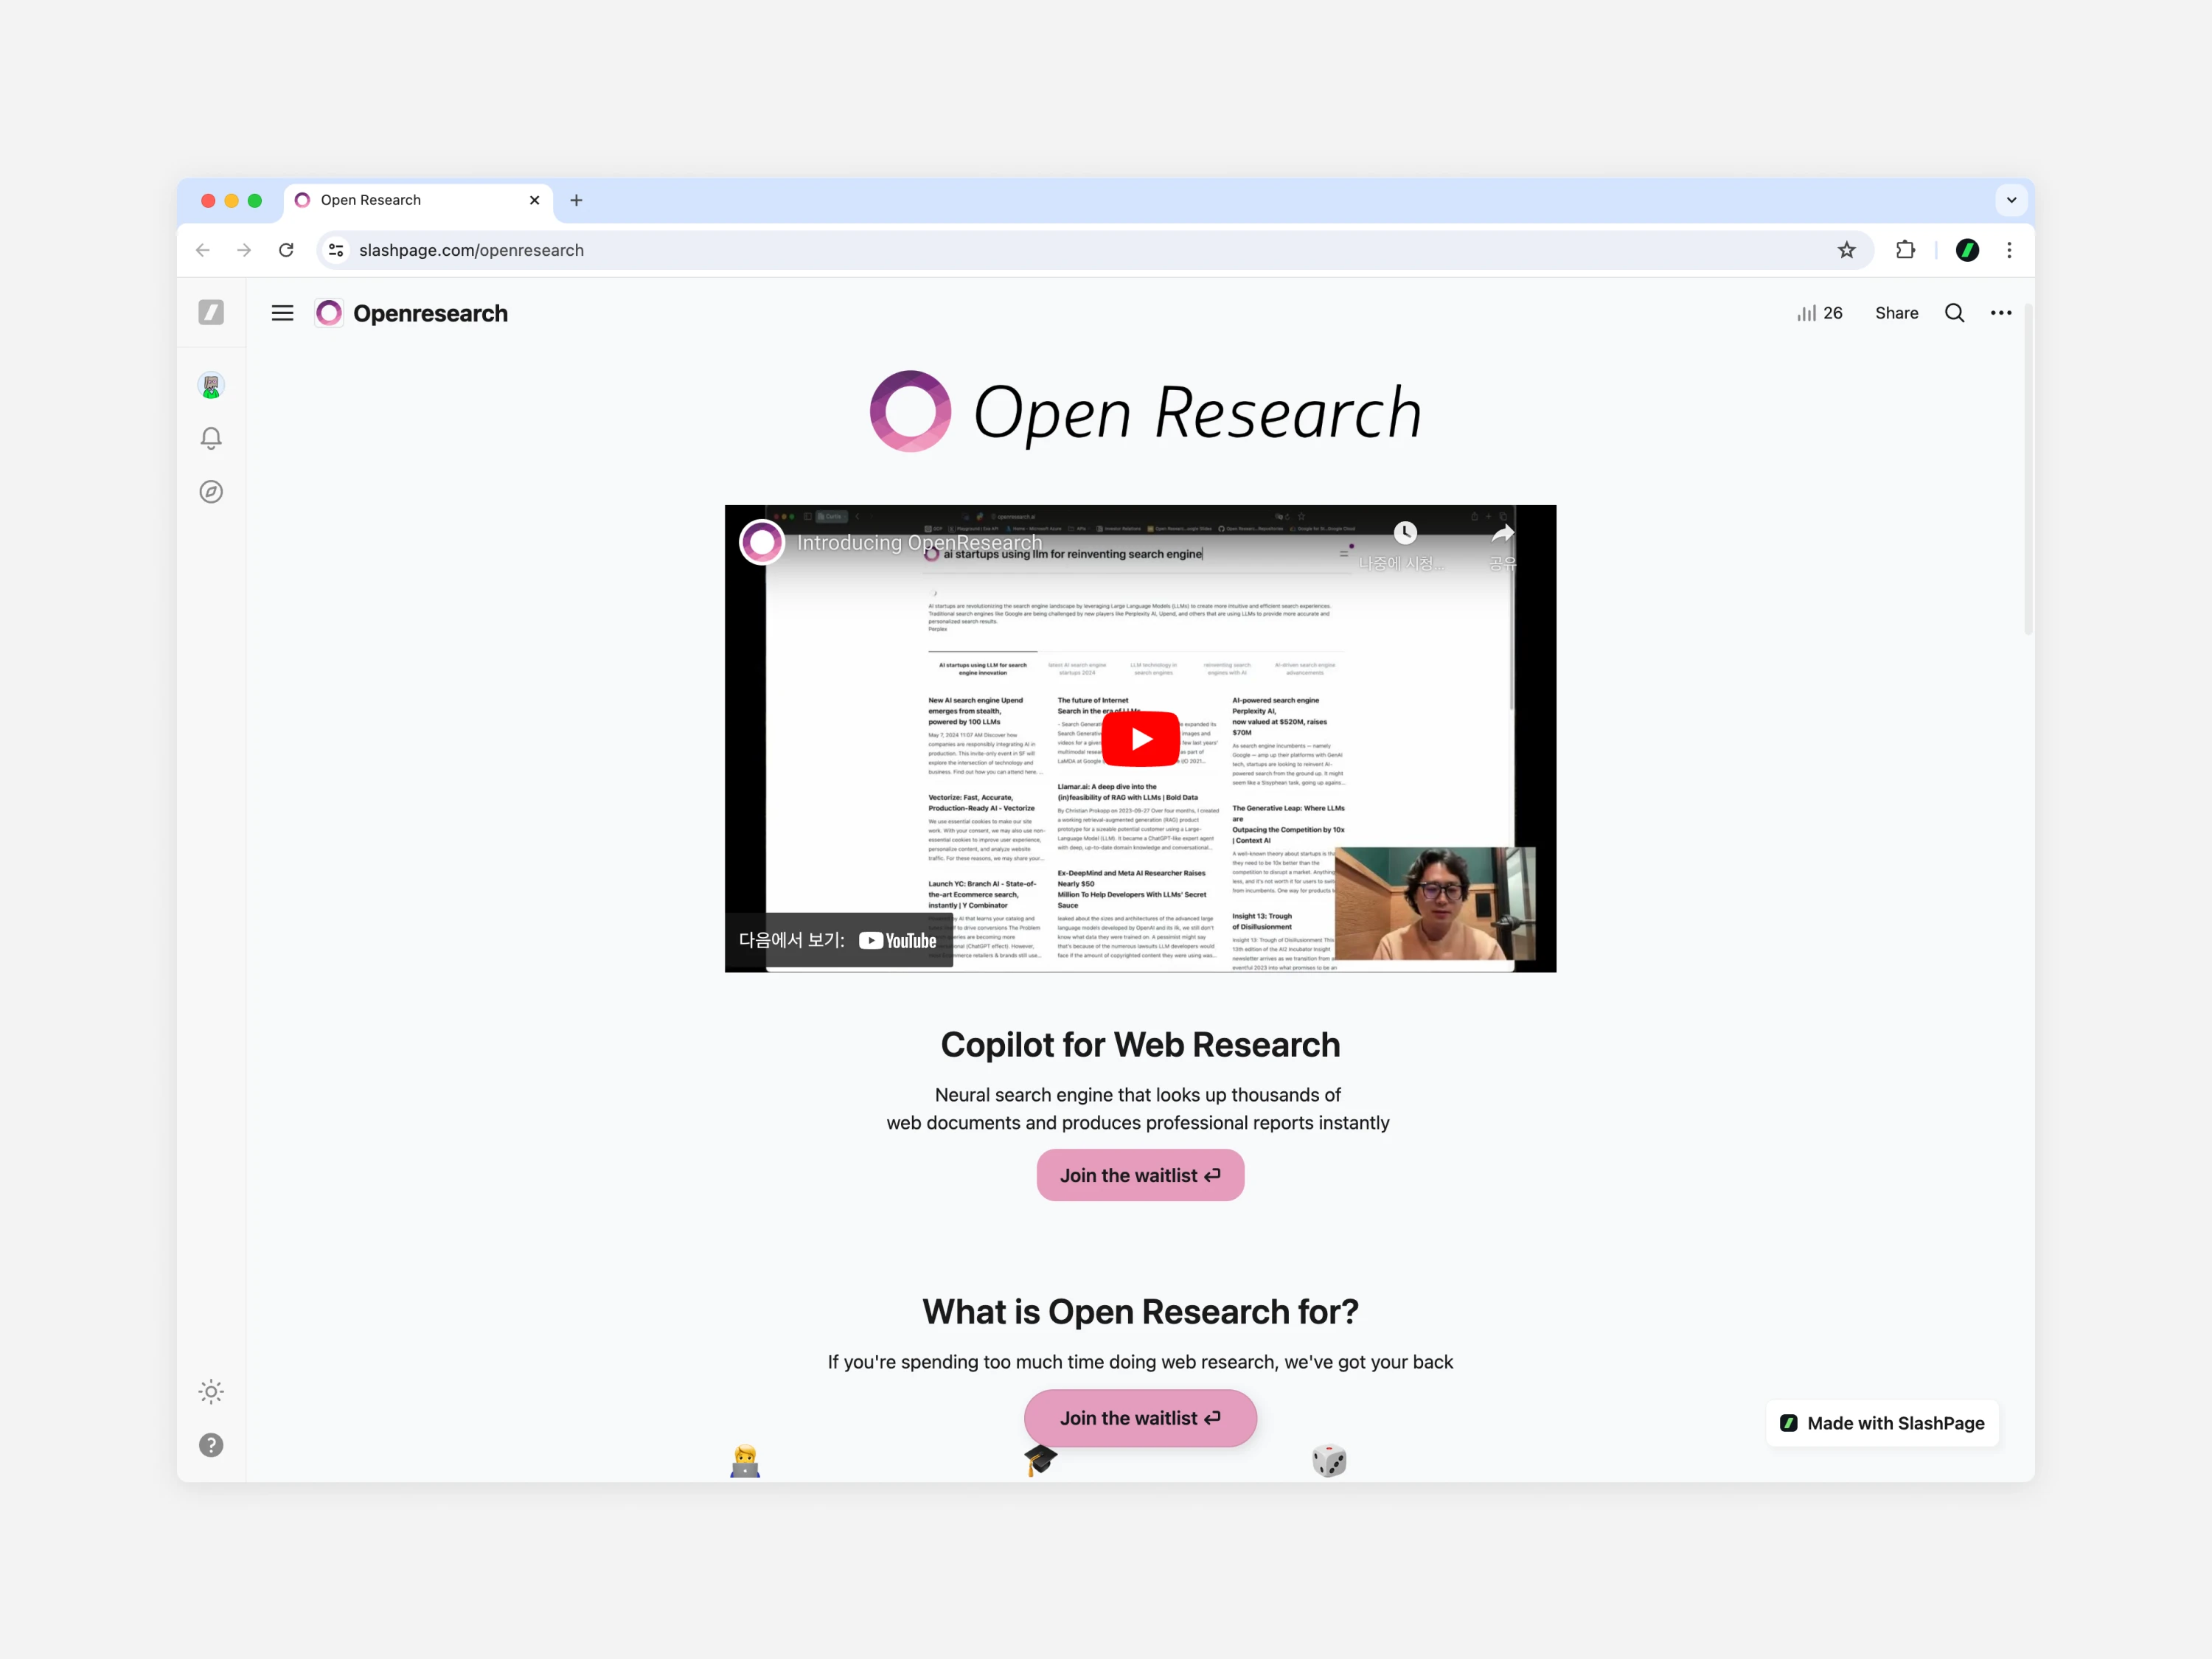Viewport: 2212px width, 1659px height.
Task: Select the Open Research browser tab
Action: pos(419,200)
